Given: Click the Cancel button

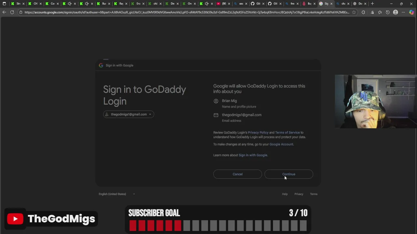Looking at the screenshot, I should [x=237, y=174].
